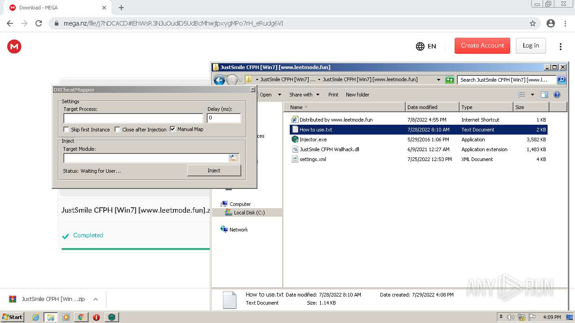Click the Injector.exe file icon
Image resolution: width=575 pixels, height=323 pixels.
pos(295,140)
